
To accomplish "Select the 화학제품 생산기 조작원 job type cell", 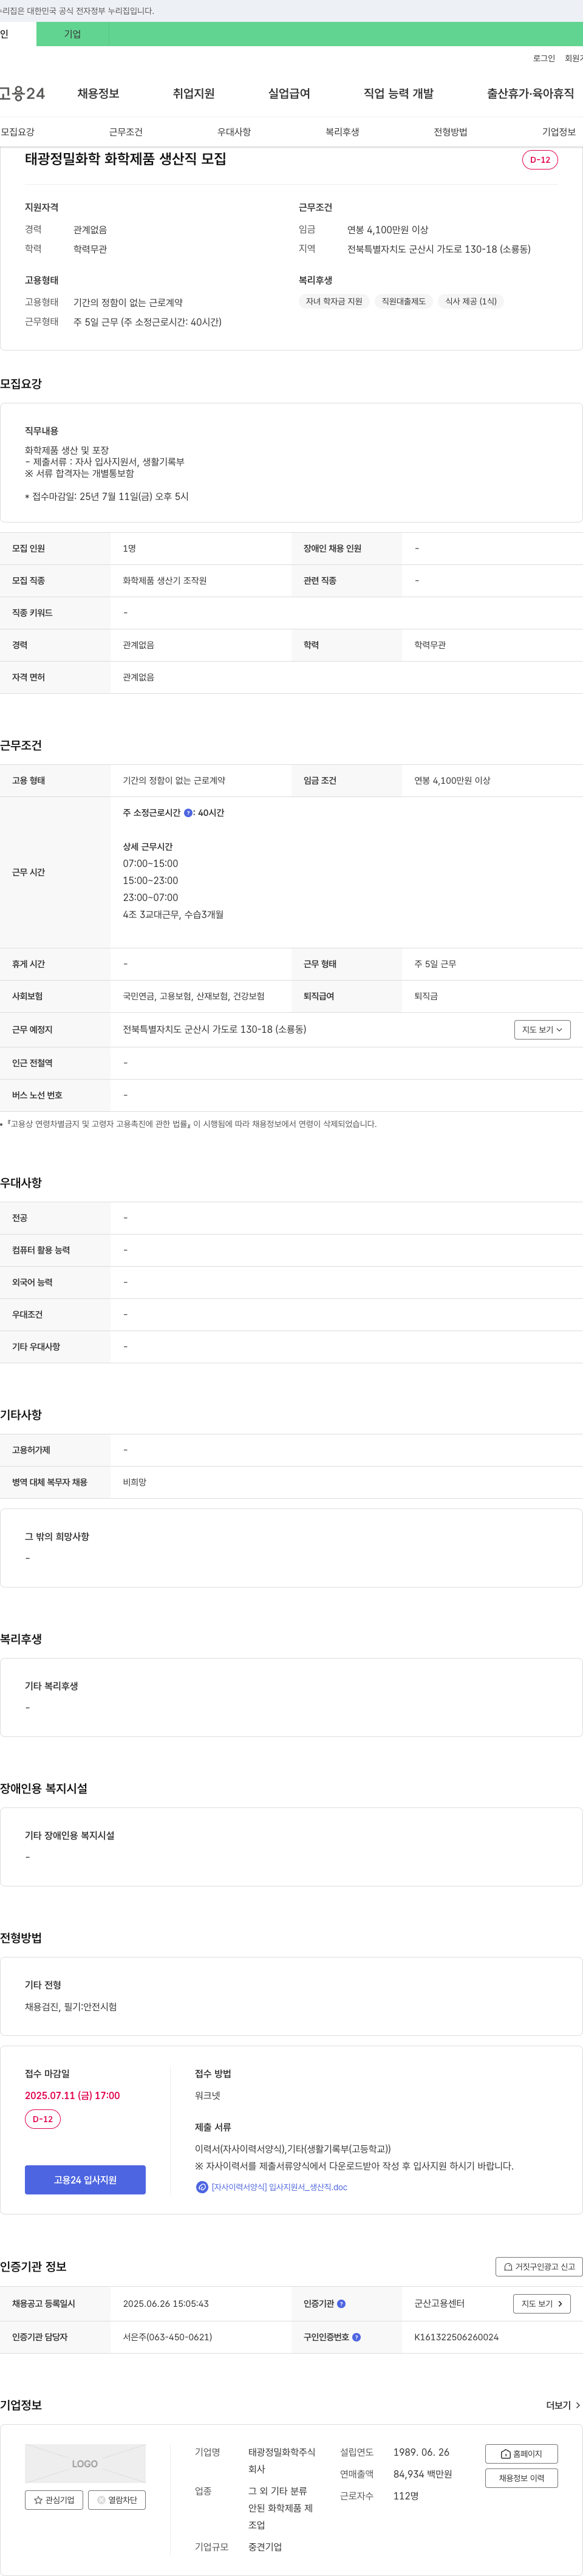I will (x=165, y=580).
